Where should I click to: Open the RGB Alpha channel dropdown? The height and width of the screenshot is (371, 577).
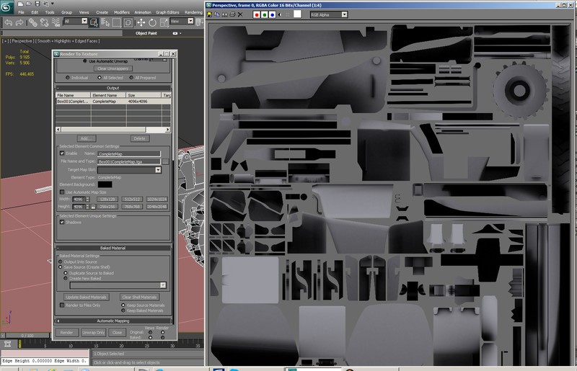(328, 14)
